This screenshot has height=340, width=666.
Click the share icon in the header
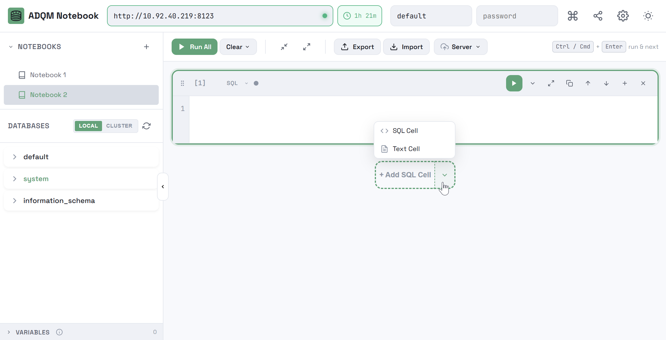[598, 16]
